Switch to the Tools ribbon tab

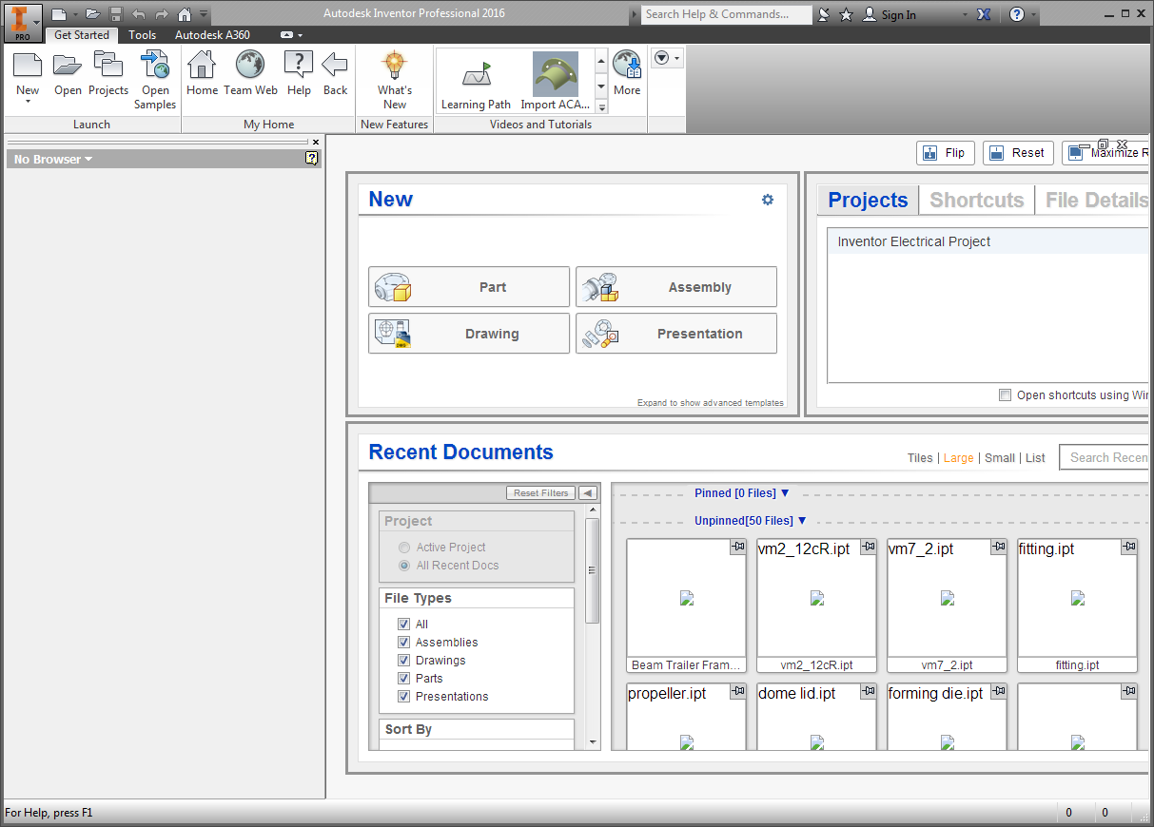click(143, 35)
